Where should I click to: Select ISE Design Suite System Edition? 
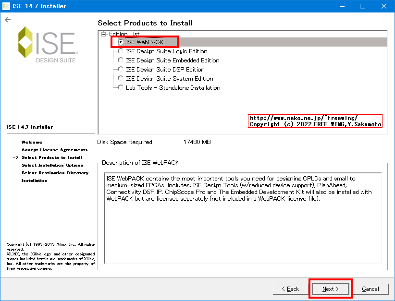point(120,78)
